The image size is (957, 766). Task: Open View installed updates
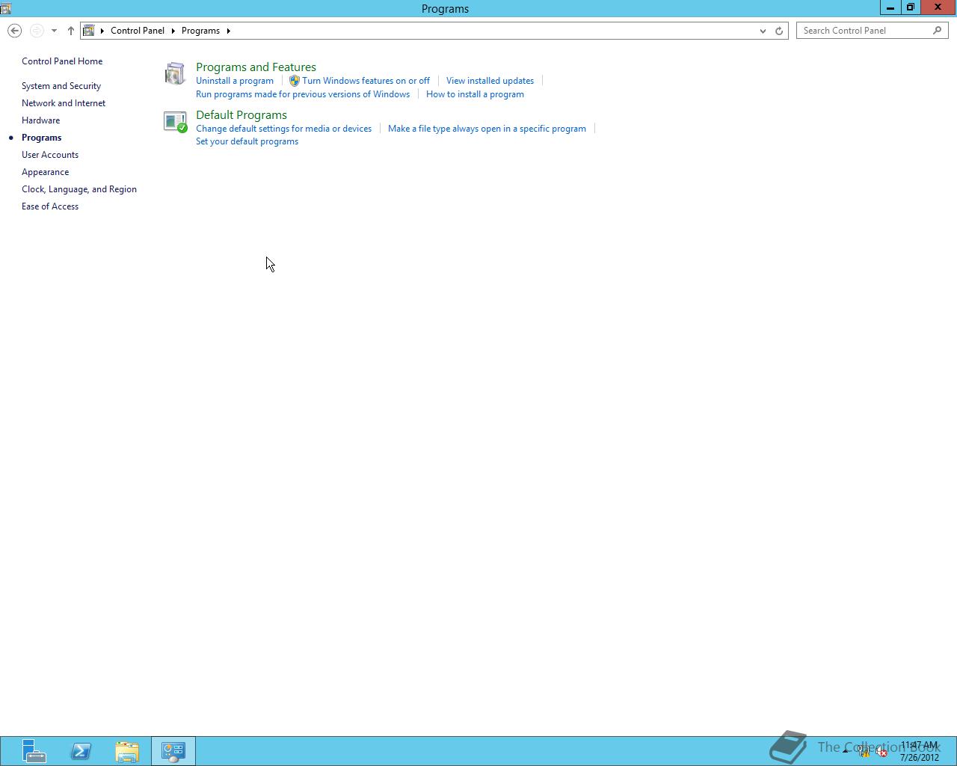click(490, 81)
